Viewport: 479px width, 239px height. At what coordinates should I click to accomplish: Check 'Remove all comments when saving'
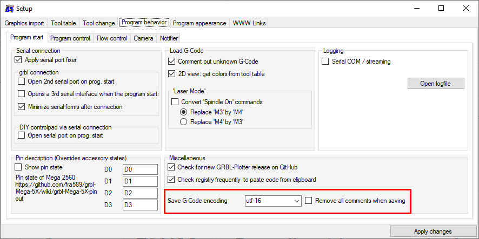[309, 201]
